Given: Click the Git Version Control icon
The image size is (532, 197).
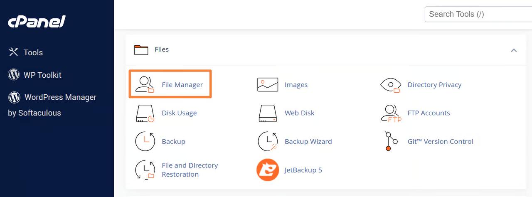Looking at the screenshot, I should (x=391, y=141).
